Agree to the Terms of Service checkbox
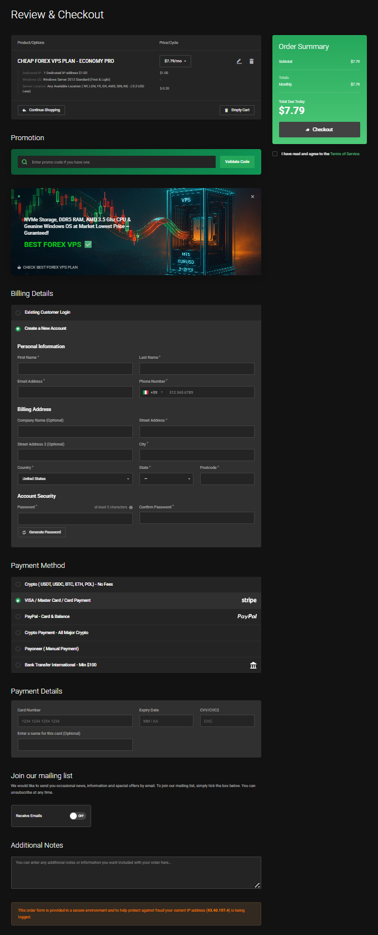The height and width of the screenshot is (935, 378). [x=275, y=154]
